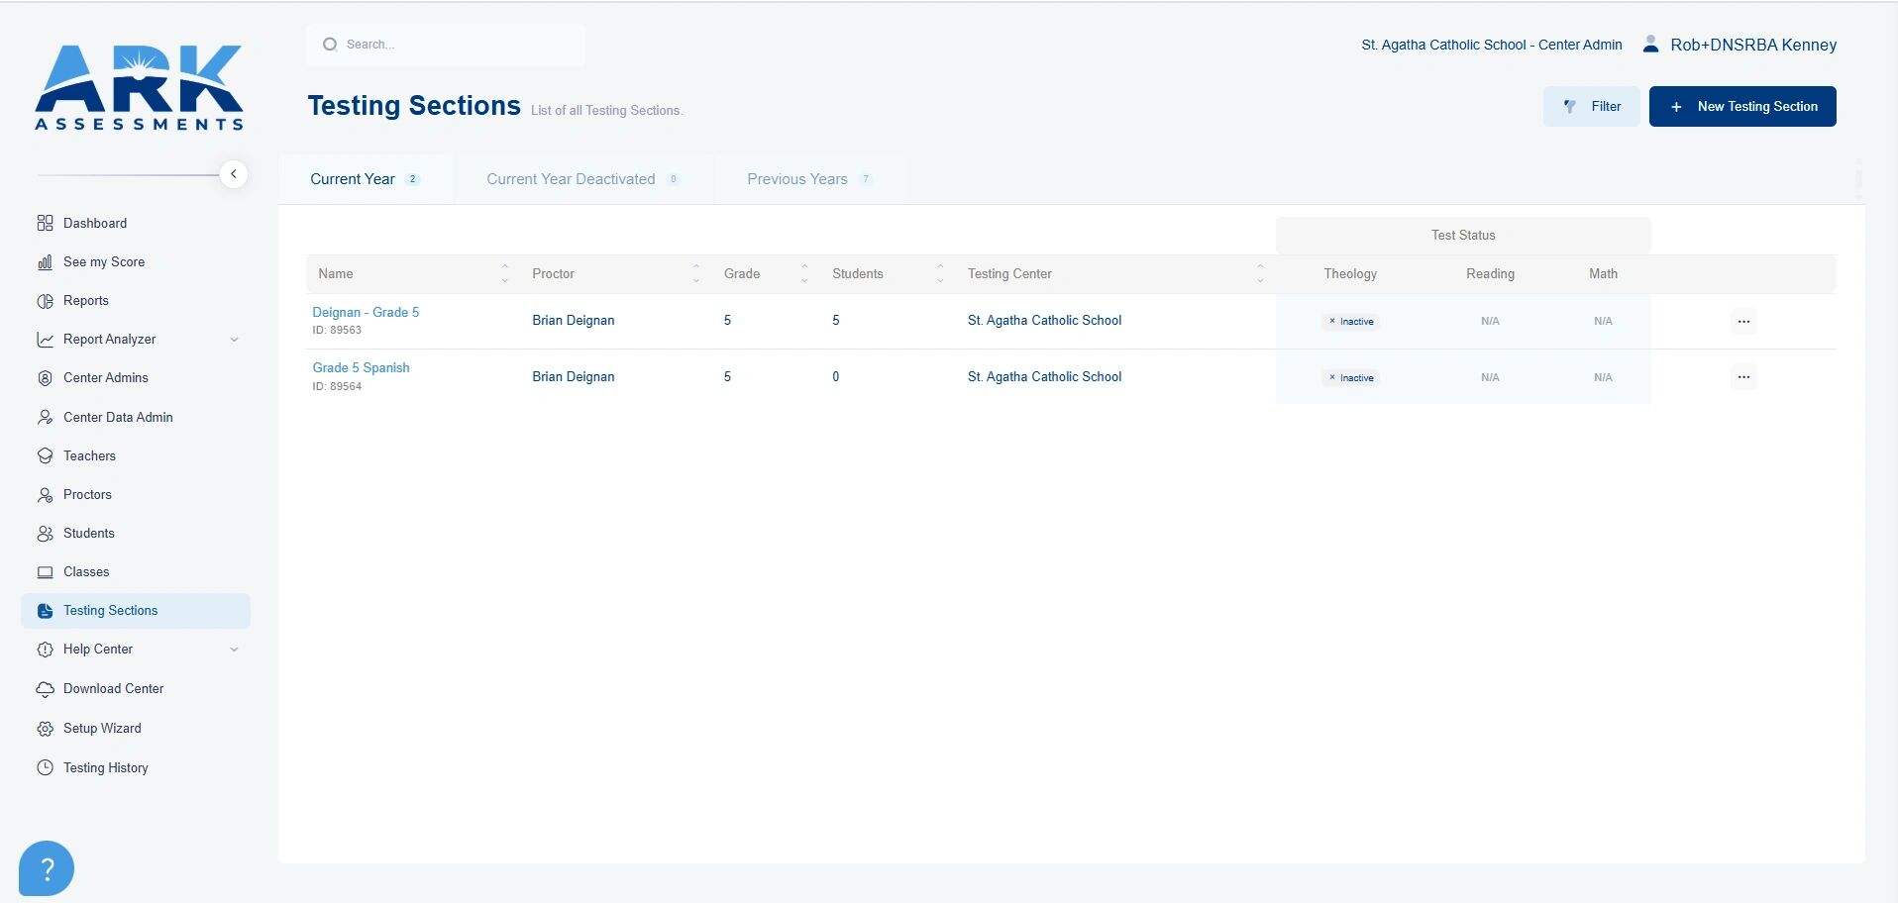Image resolution: width=1898 pixels, height=903 pixels.
Task: Click the Center Data Admin person icon
Action: click(45, 417)
